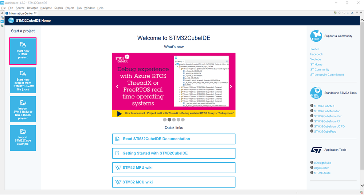This screenshot has height=195, width=364.
Task: Select the fourth carousel dot
Action: pos(178,119)
